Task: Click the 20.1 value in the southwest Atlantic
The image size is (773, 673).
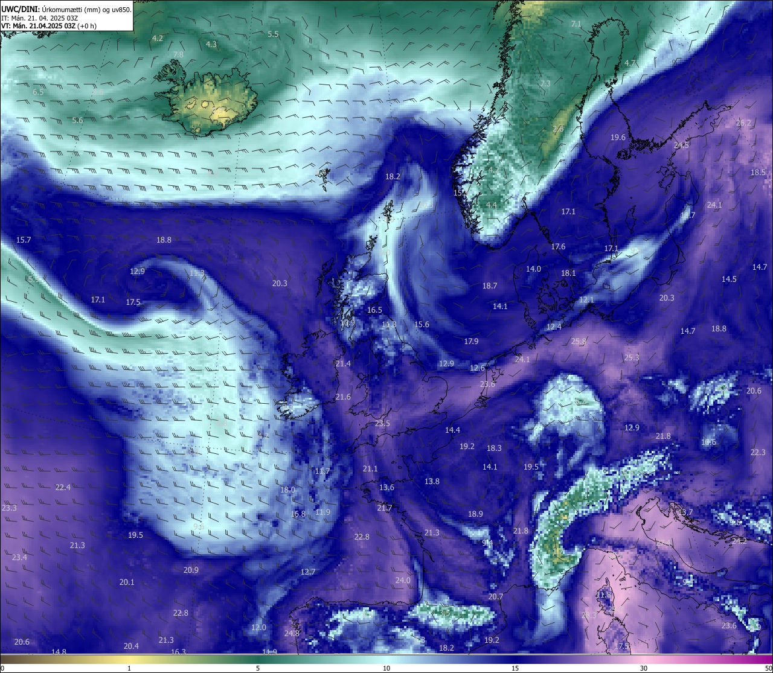Action: point(127,582)
